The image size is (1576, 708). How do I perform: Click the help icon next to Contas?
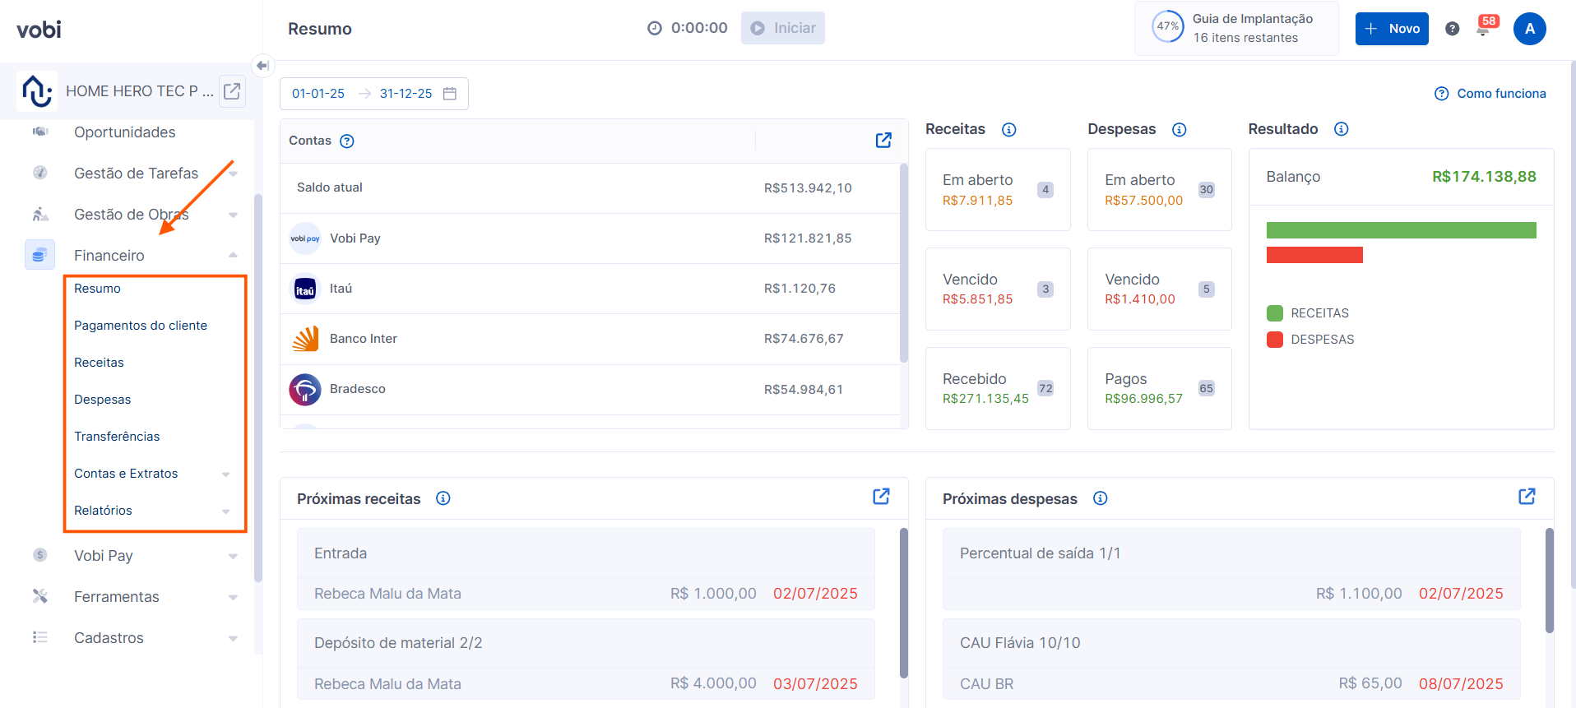347,141
